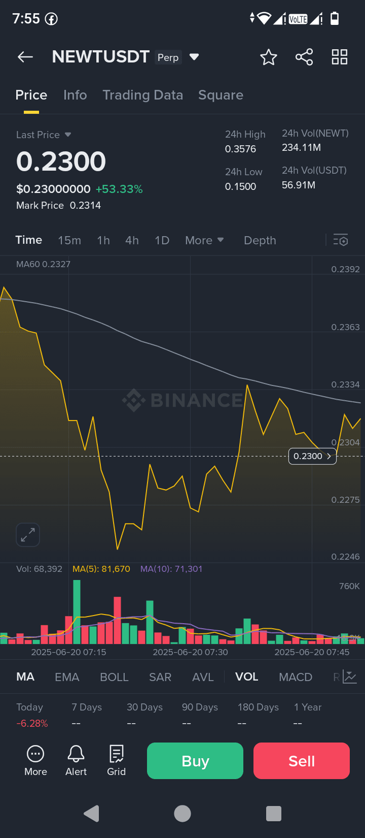Toggle the MACD sub-indicator
365x838 pixels.
pyautogui.click(x=296, y=677)
